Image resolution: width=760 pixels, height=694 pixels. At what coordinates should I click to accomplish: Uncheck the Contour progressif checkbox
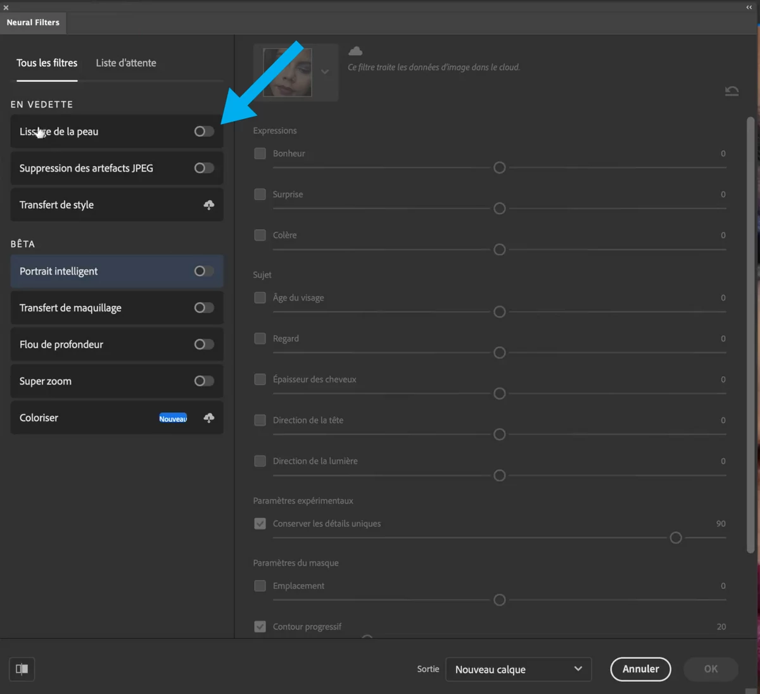point(260,627)
